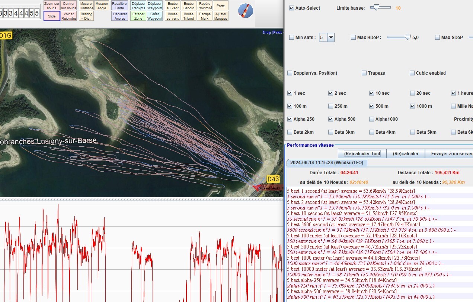This screenshot has height=302, width=473.
Task: Tick the 250 m distance checkbox
Action: coord(331,106)
